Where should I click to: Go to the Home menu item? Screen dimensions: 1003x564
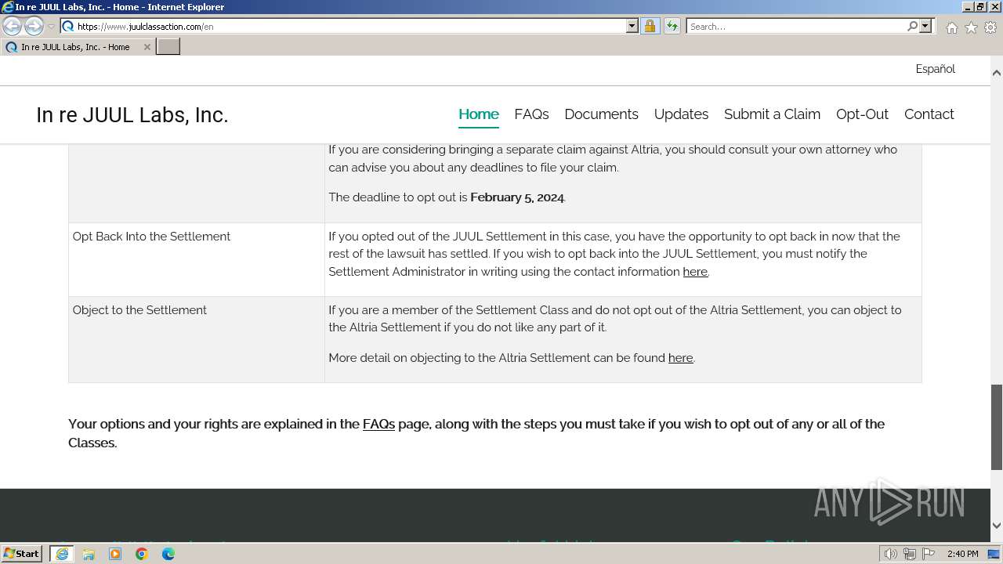(479, 114)
